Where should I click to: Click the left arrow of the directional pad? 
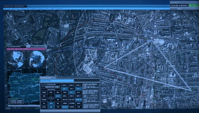pyautogui.click(x=49, y=98)
